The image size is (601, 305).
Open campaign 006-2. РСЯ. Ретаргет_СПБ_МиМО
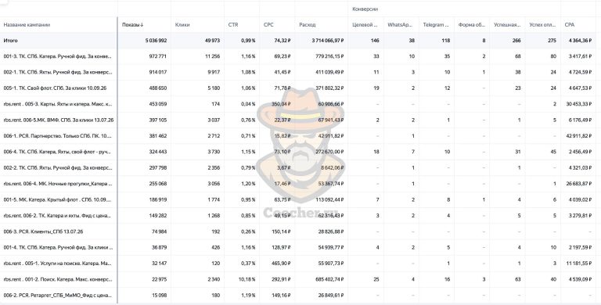57,296
